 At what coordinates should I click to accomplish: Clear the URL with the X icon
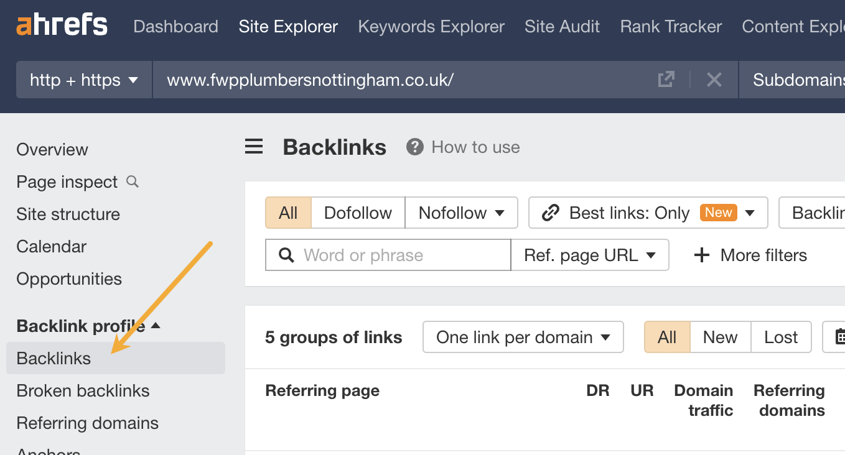click(714, 80)
